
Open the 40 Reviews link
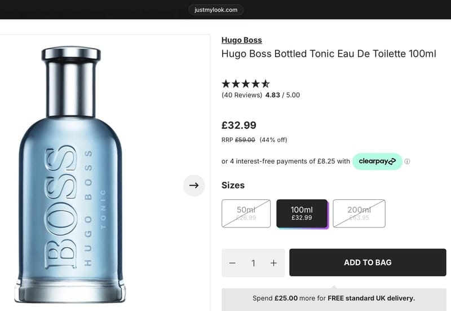coord(242,95)
